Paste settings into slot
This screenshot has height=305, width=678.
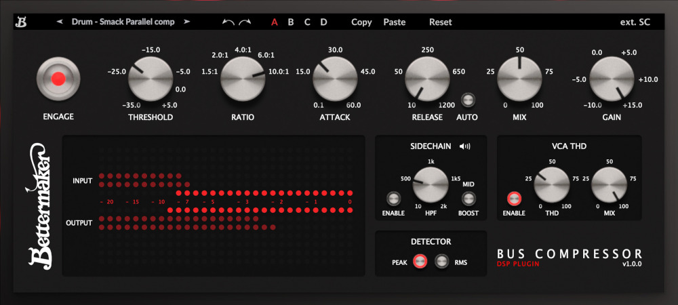395,22
